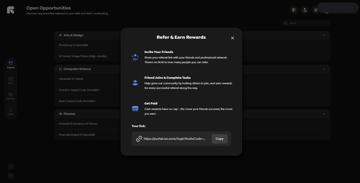Click the green shield icon in the header
Image resolution: width=360 pixels, height=183 pixels.
click(x=294, y=10)
